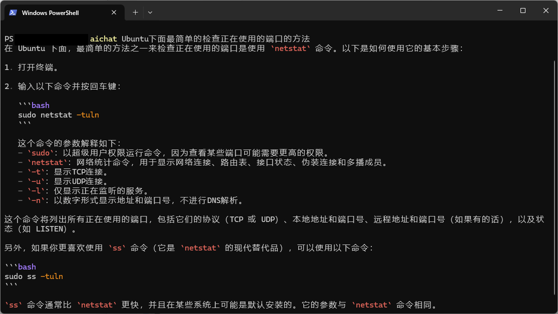Click the '`-n`: 以数字形式显示地址' line
558x314 pixels.
pos(132,200)
